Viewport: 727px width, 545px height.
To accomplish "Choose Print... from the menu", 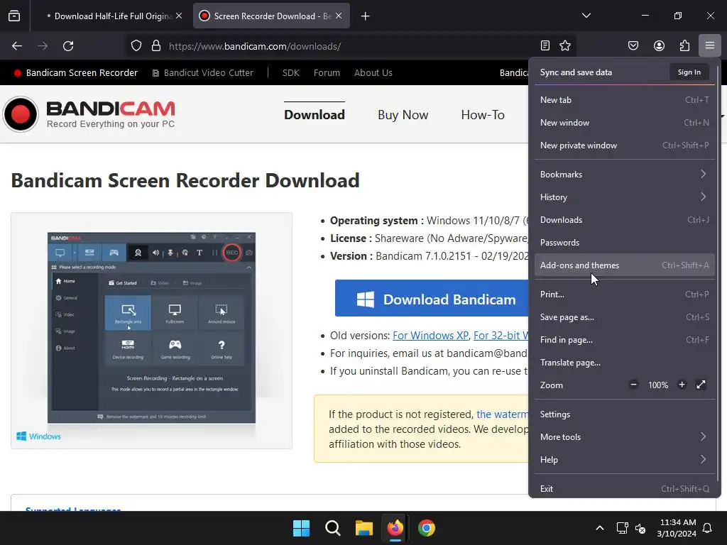I will click(625, 294).
